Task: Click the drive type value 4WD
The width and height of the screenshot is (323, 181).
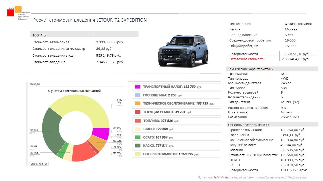Action: 285,79
